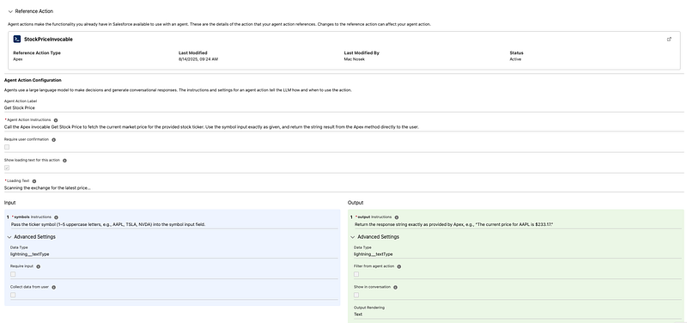
Task: Click the StockPriceInvocable Apex icon
Action: (x=17, y=39)
